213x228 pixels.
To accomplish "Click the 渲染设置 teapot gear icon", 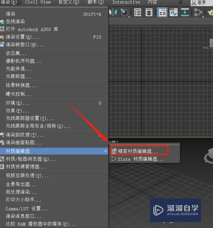I will click(x=2, y=37).
